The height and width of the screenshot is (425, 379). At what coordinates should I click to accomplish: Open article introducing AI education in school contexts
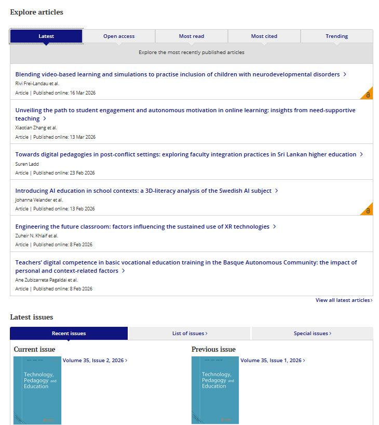143,191
